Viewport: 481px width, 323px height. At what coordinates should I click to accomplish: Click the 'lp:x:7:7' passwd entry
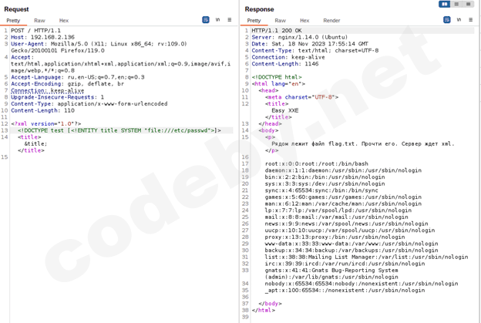click(338, 210)
